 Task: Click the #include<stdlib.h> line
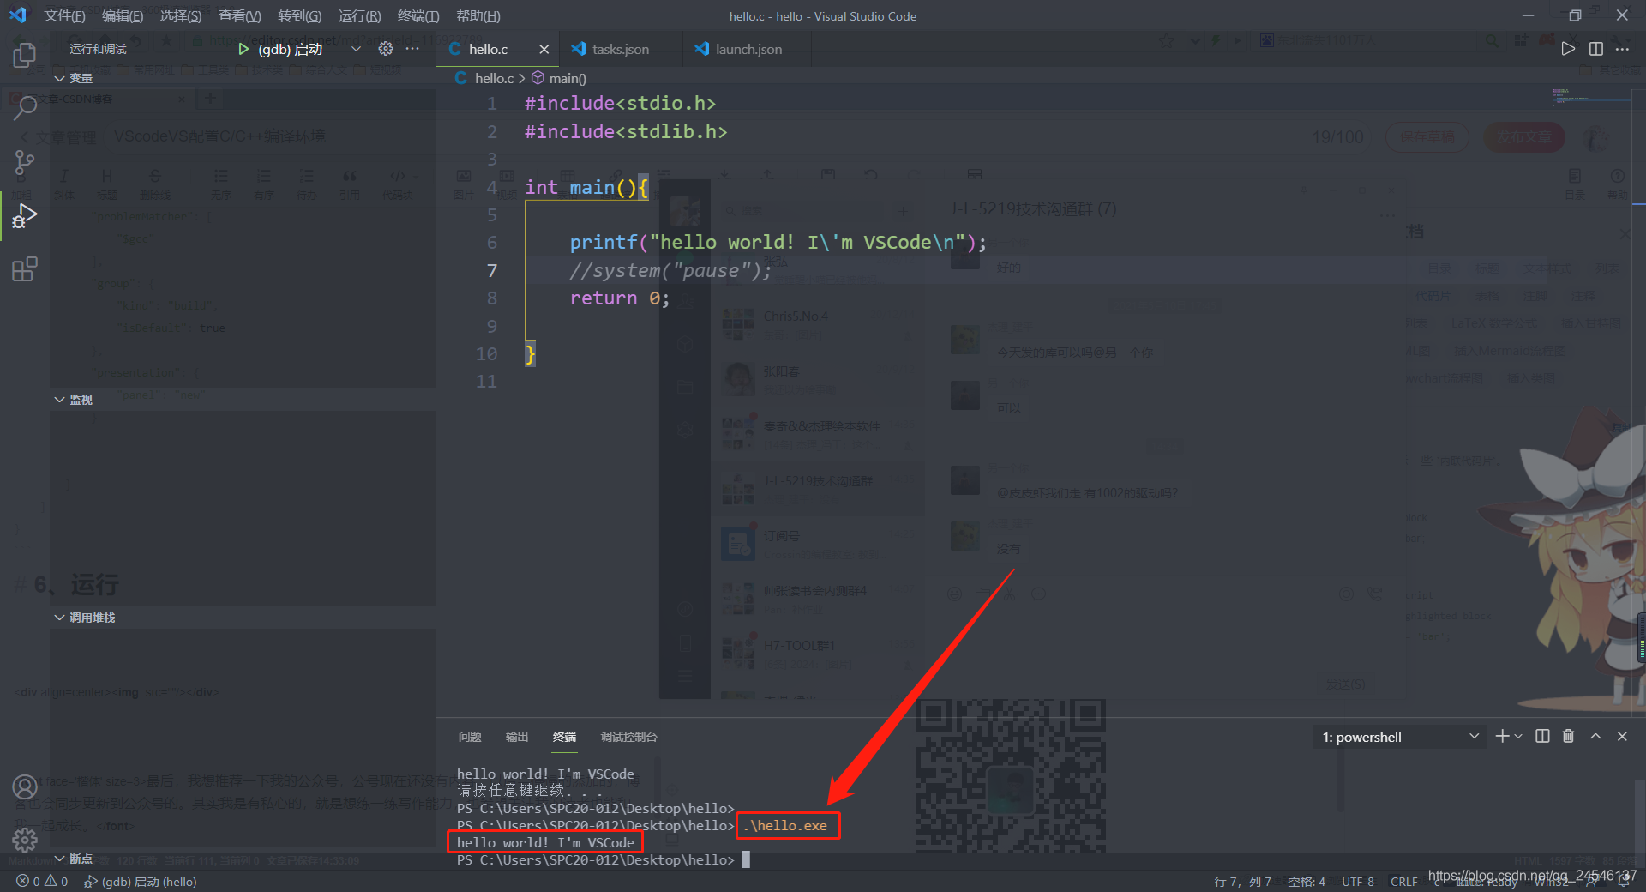click(x=626, y=132)
